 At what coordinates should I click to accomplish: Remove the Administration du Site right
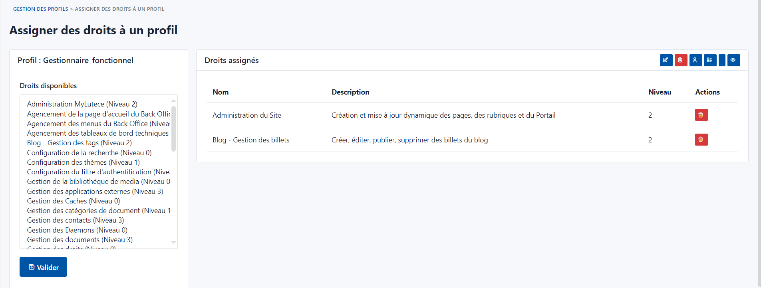[x=701, y=115]
